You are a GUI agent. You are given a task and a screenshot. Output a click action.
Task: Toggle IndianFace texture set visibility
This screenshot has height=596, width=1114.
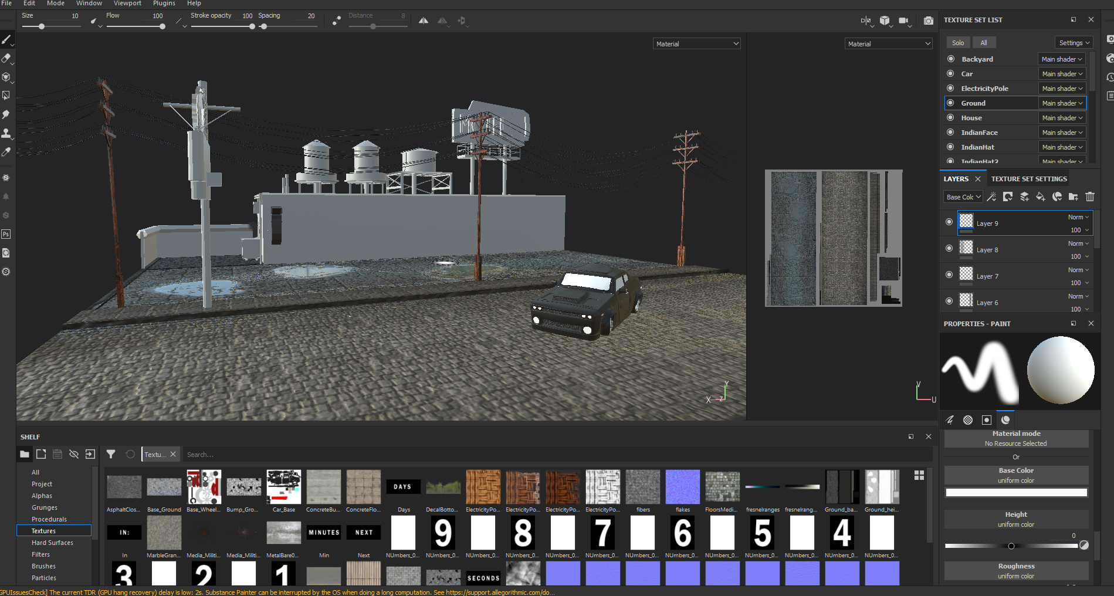pyautogui.click(x=950, y=132)
